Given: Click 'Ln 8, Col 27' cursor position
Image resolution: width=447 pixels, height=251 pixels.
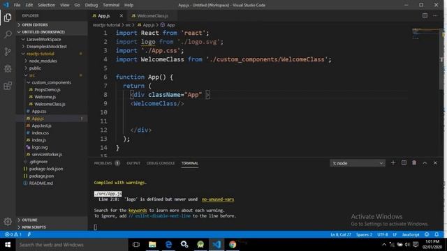Looking at the screenshot, I should pyautogui.click(x=341, y=234).
